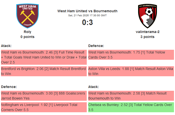Click the AFC Bournemouth crest logo

coord(147,16)
